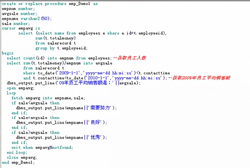The width and height of the screenshot is (250, 168).
Task: Click the procedure name emp_Demo1 in first line
Action: click(79, 4)
